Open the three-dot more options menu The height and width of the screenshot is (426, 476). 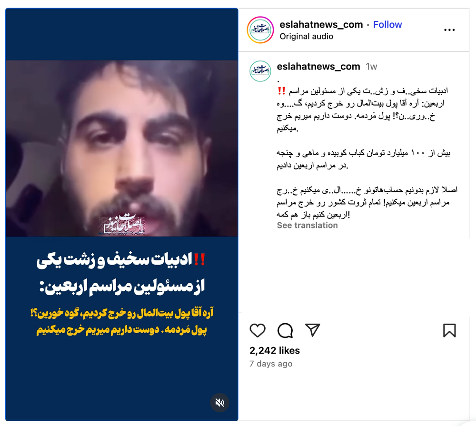449,30
